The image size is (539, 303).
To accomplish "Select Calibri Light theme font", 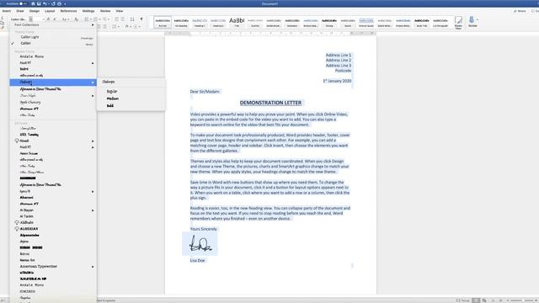I will (x=30, y=37).
